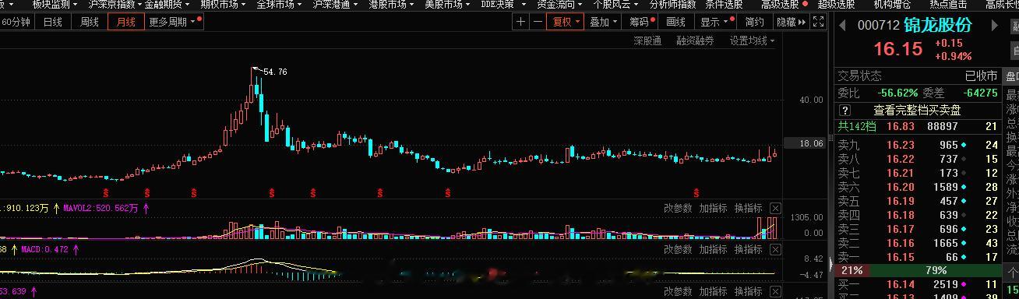Click 换指标 in the volume panel
Image resolution: width=1019 pixels, height=299 pixels.
[x=748, y=208]
